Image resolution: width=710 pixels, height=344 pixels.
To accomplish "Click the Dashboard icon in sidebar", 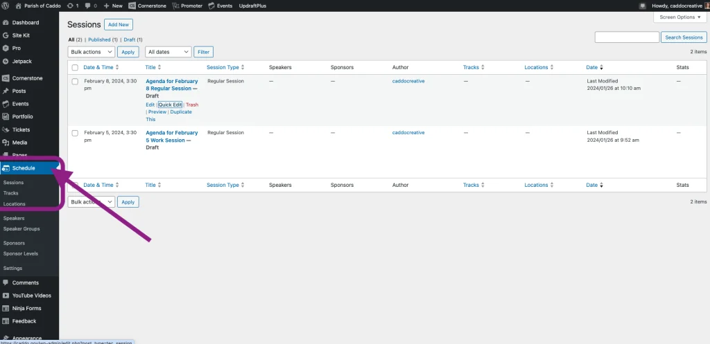I will tap(6, 23).
